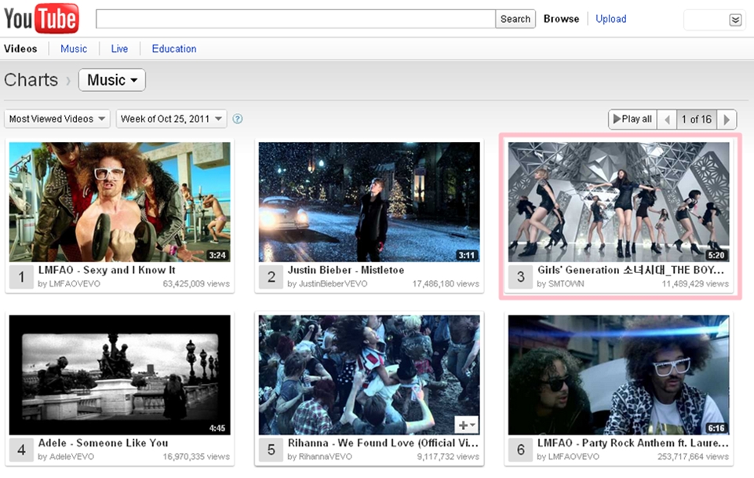Open LMFAOVEVO channel under Party Rock Anthem

pyautogui.click(x=574, y=456)
